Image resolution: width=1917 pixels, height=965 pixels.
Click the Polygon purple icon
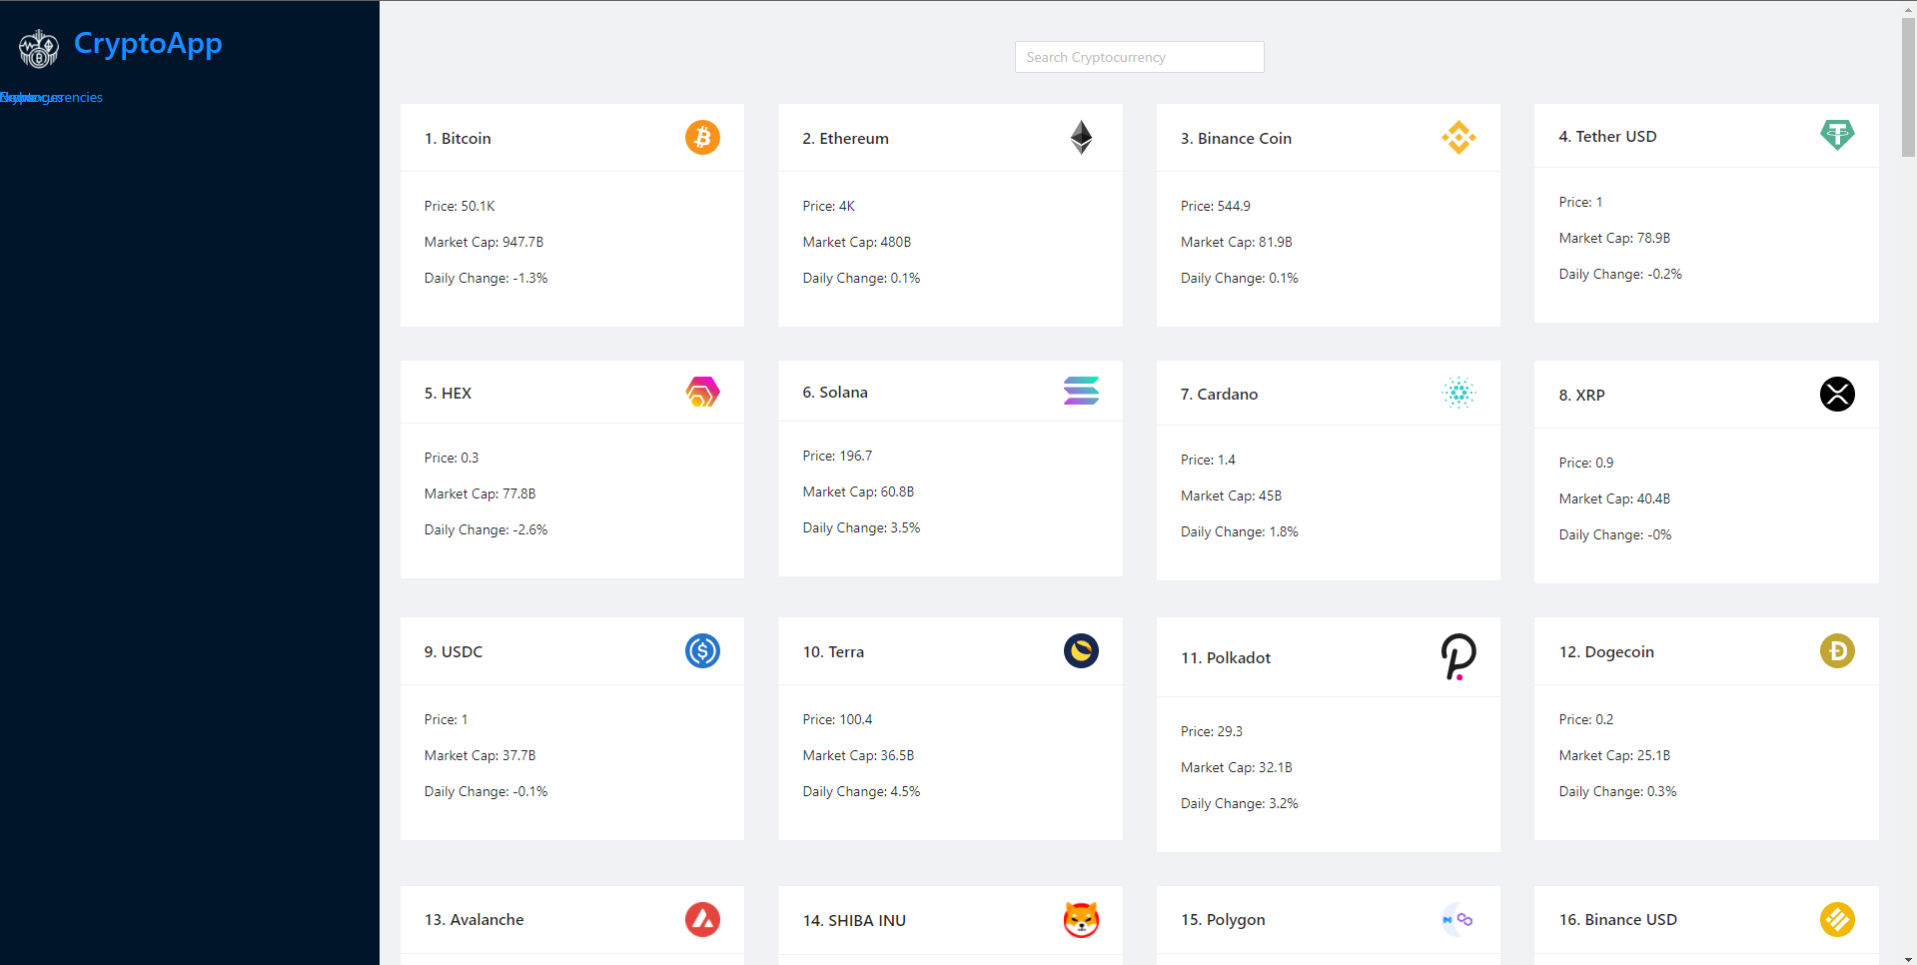pos(1458,919)
